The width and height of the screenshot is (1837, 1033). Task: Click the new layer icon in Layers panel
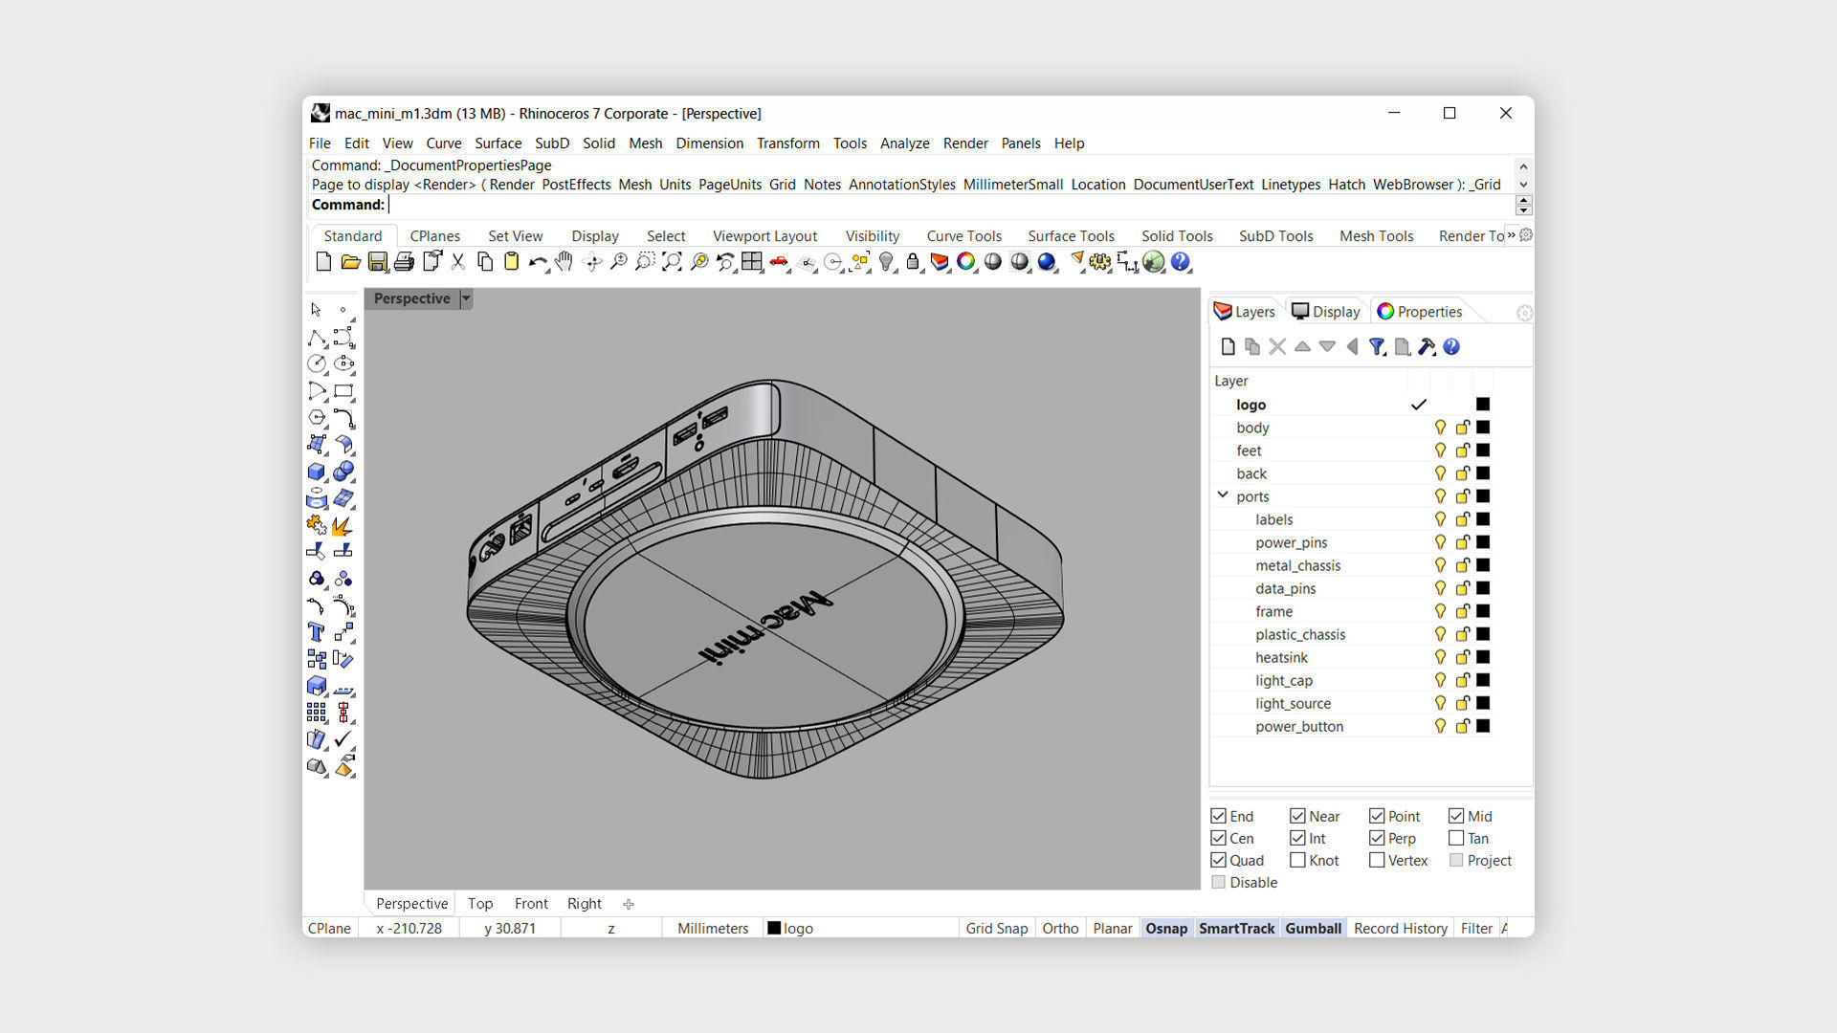[x=1228, y=347]
